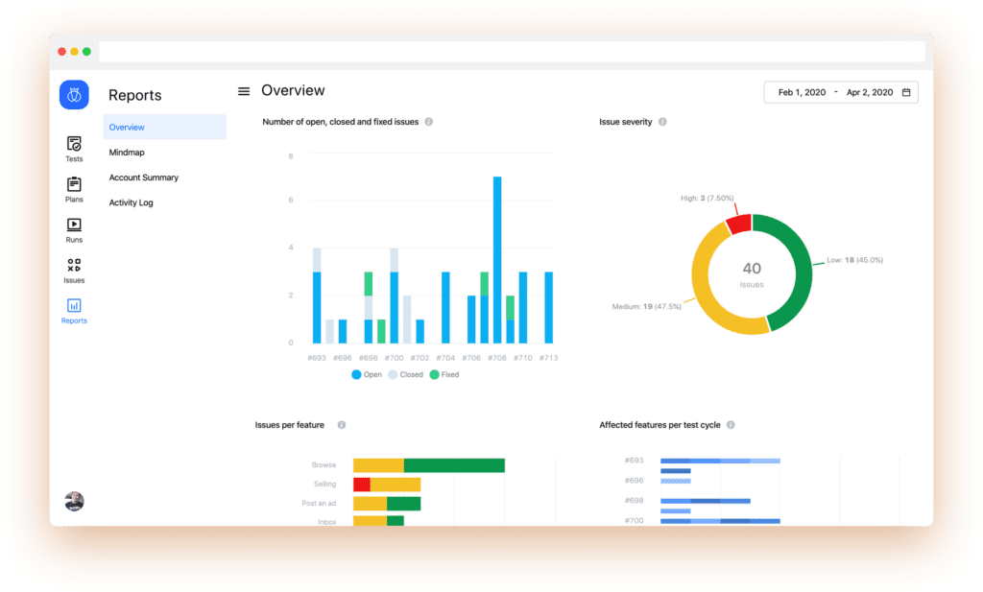
Task: Select the Overview report link
Action: coord(126,126)
